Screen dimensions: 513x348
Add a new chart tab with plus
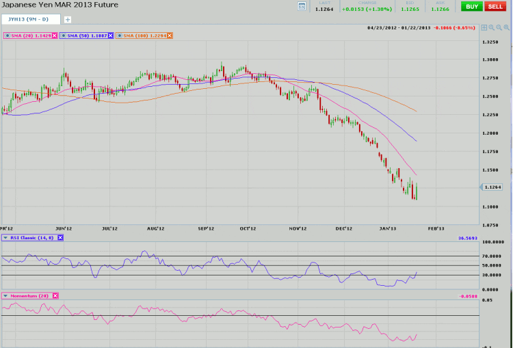tap(67, 19)
